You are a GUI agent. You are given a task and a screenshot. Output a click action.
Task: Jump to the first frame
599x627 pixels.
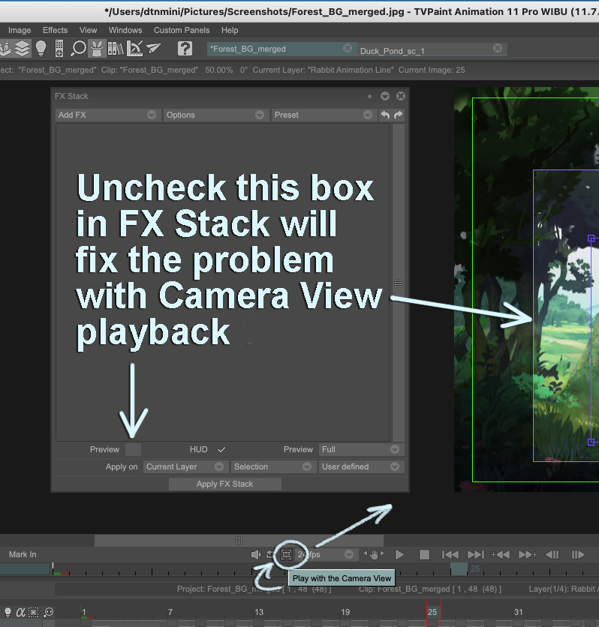click(x=450, y=554)
